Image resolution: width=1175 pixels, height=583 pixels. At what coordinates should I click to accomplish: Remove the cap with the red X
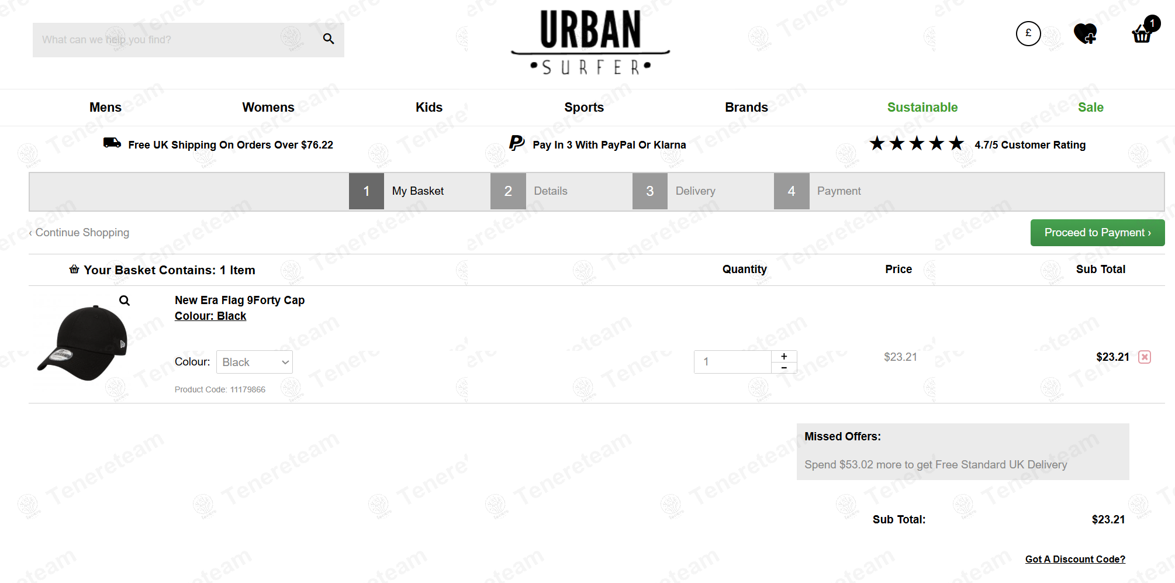(x=1145, y=357)
